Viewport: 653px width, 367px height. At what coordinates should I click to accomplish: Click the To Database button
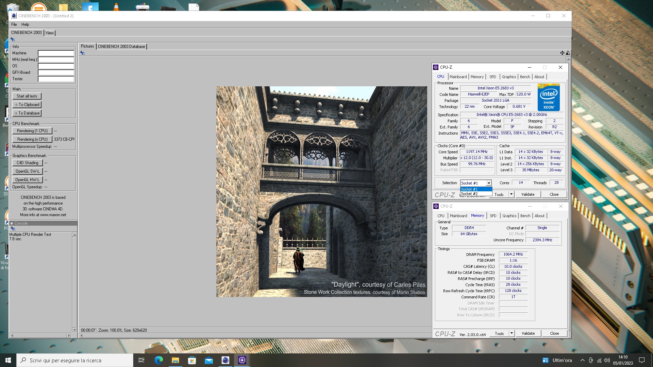27,113
